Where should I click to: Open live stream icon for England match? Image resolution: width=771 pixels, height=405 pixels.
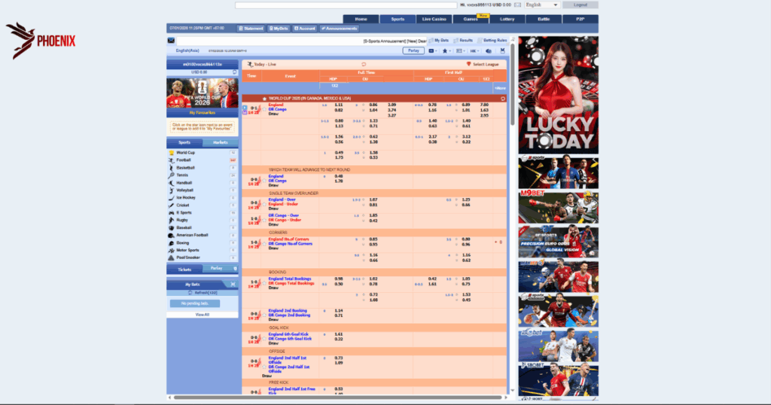pyautogui.click(x=245, y=108)
